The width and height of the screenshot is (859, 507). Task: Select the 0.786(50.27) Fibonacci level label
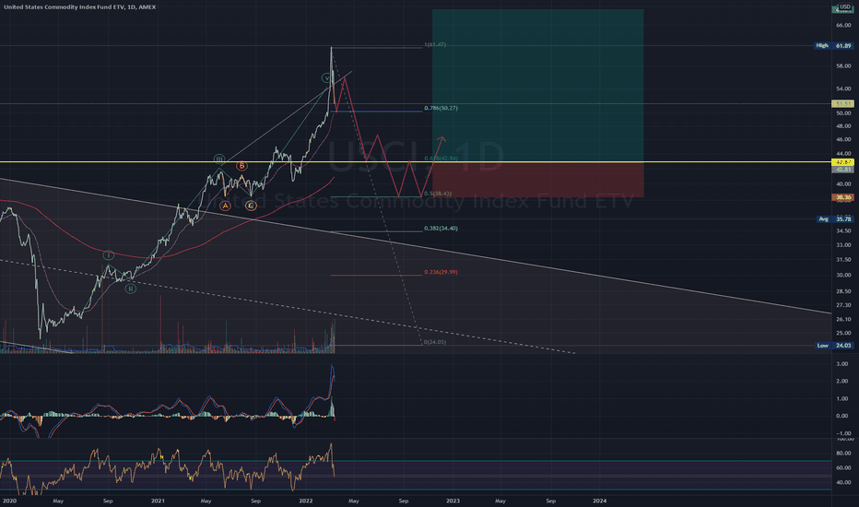[x=441, y=108]
